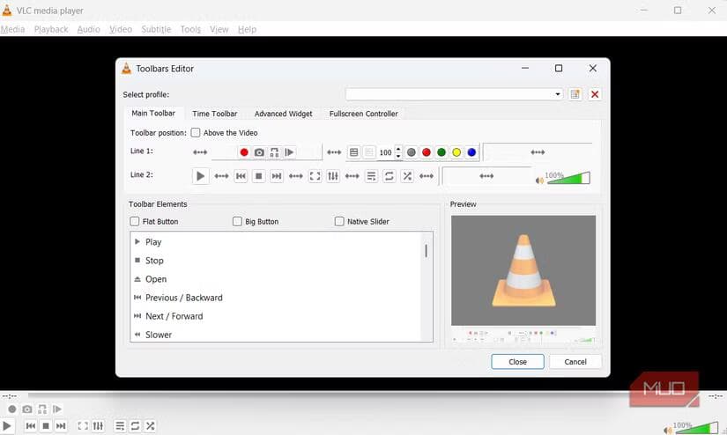
Task: Switch to the Fullscreen Controller tab
Action: pos(363,114)
